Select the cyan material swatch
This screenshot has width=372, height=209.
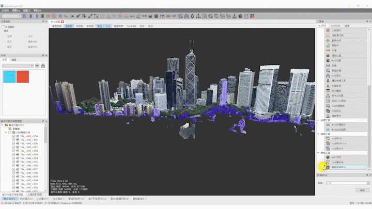[x=9, y=76]
